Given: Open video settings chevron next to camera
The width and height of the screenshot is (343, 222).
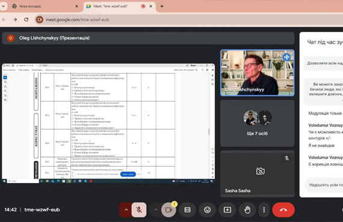Looking at the screenshot, I should (x=156, y=210).
